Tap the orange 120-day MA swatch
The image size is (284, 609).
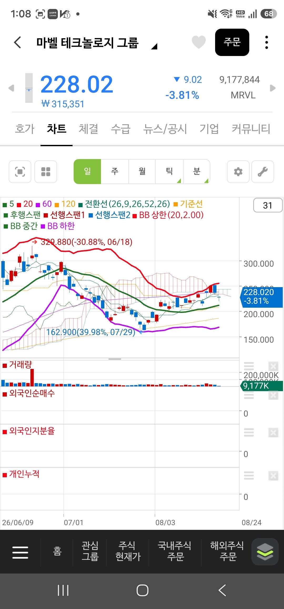point(57,205)
